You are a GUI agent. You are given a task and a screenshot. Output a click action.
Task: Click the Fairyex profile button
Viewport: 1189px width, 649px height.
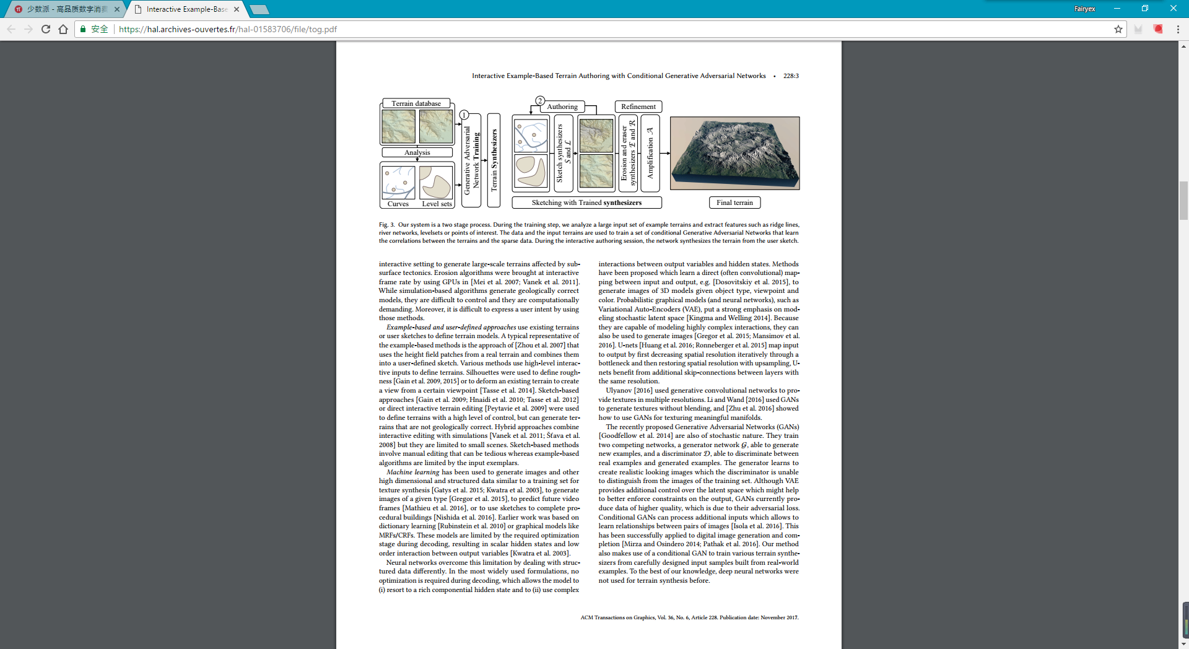click(x=1084, y=9)
